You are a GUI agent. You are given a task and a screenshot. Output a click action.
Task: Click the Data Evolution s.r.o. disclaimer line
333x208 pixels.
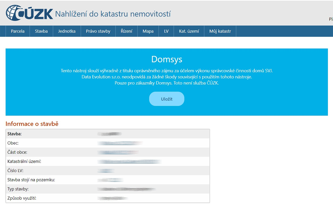tap(167, 77)
